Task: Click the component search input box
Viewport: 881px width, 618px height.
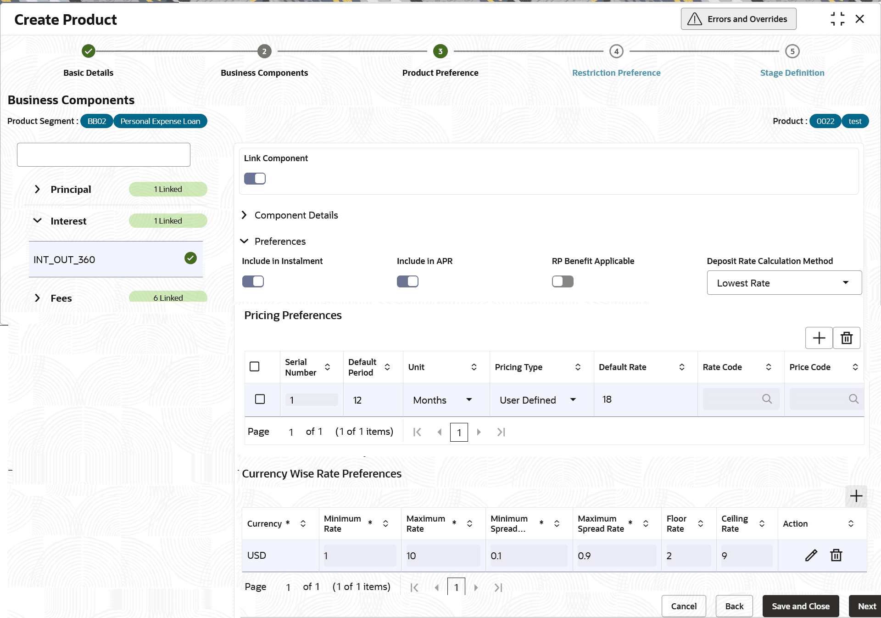Action: pos(104,155)
